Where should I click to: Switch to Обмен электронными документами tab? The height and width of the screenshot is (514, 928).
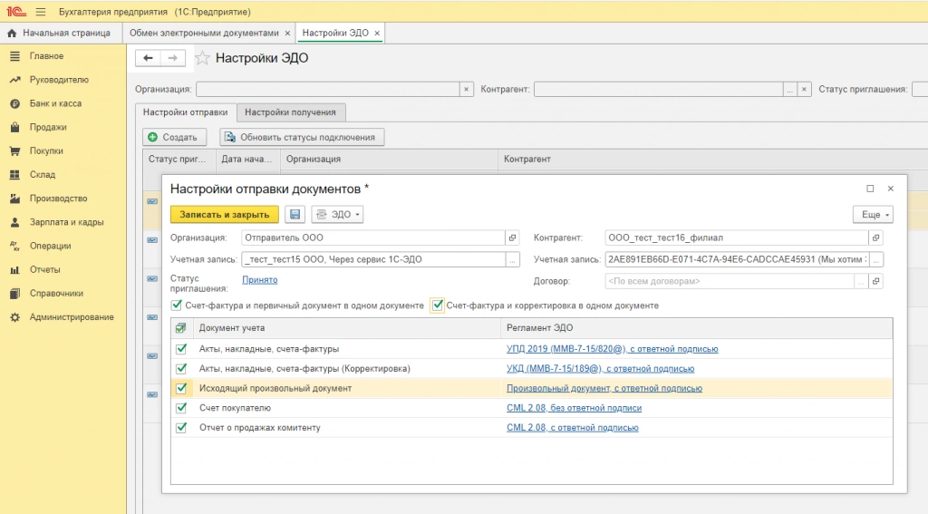click(x=204, y=33)
